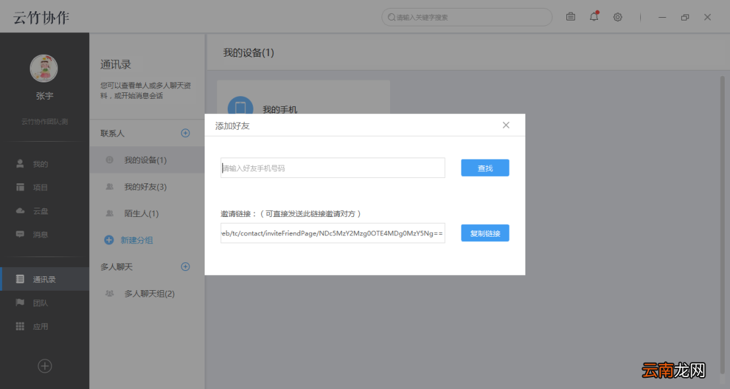This screenshot has width=730, height=389.
Task: Open settings gear icon in title bar
Action: [617, 17]
